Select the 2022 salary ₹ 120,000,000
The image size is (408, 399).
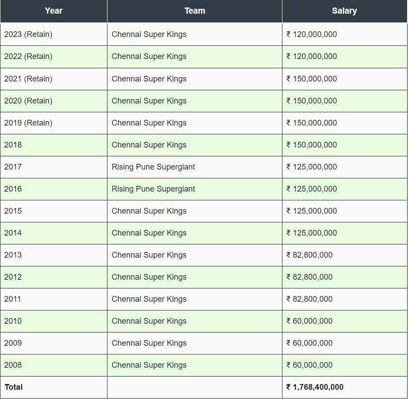[312, 56]
